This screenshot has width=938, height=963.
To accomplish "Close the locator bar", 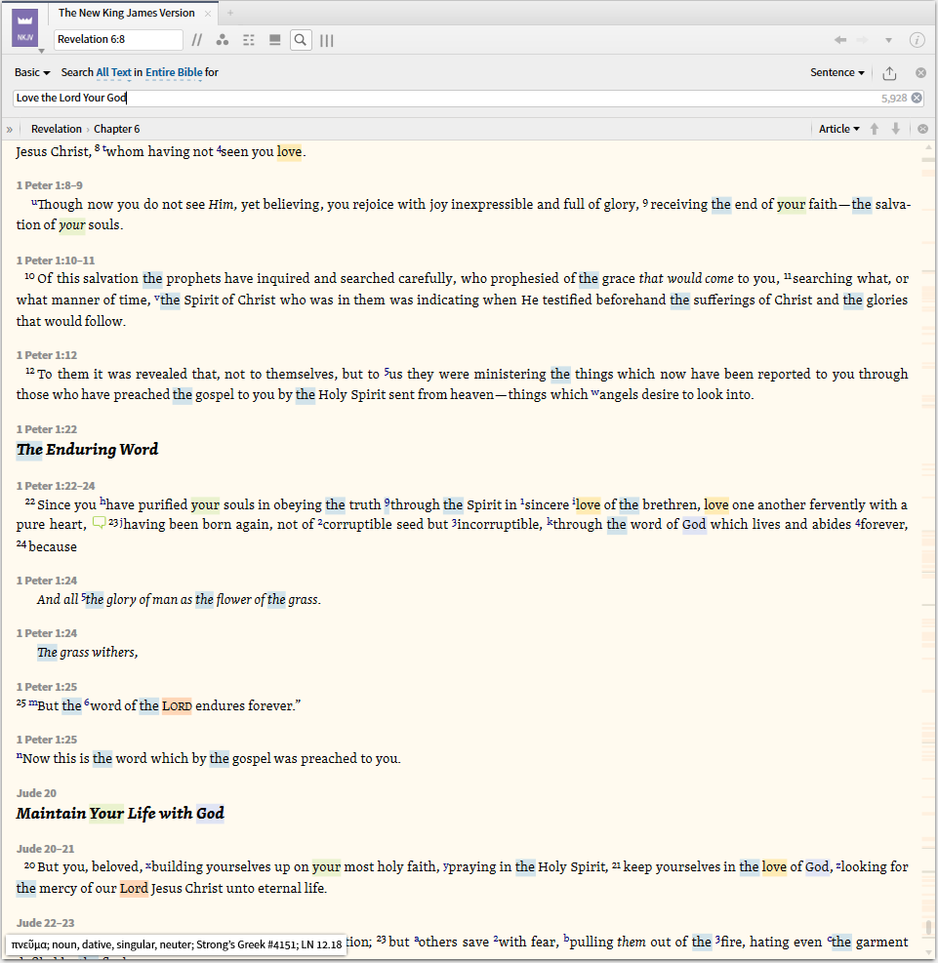I will pos(922,129).
